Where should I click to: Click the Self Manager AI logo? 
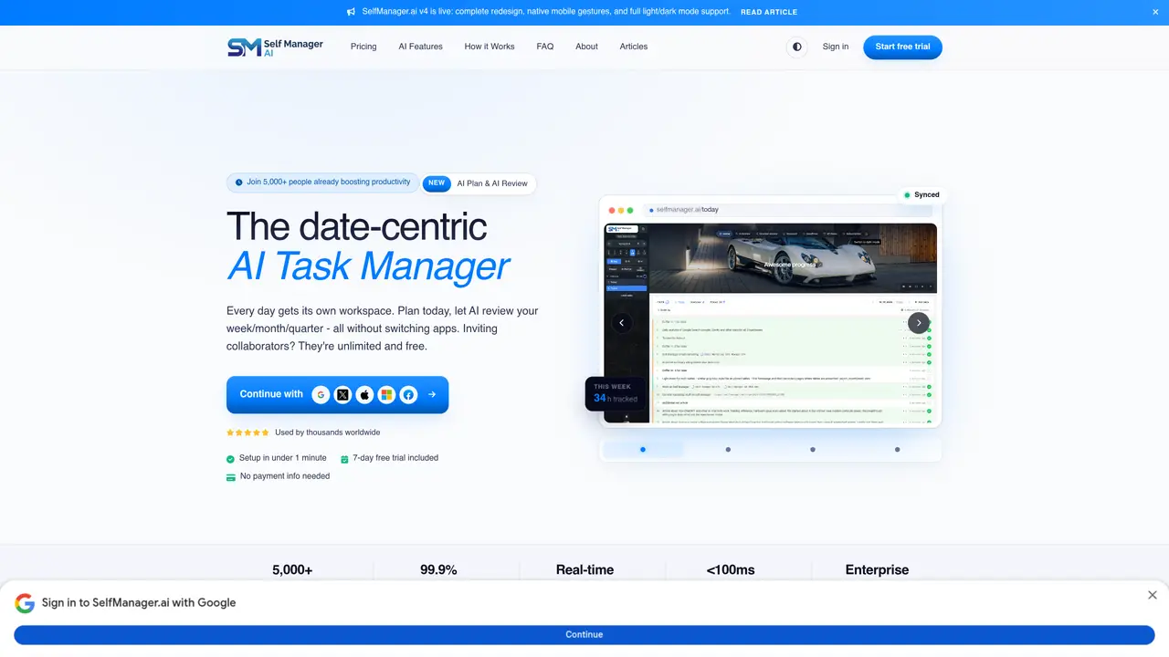pos(275,47)
